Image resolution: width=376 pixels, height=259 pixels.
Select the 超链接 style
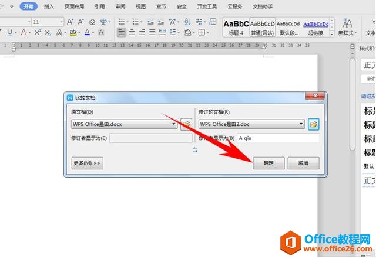[x=316, y=27]
